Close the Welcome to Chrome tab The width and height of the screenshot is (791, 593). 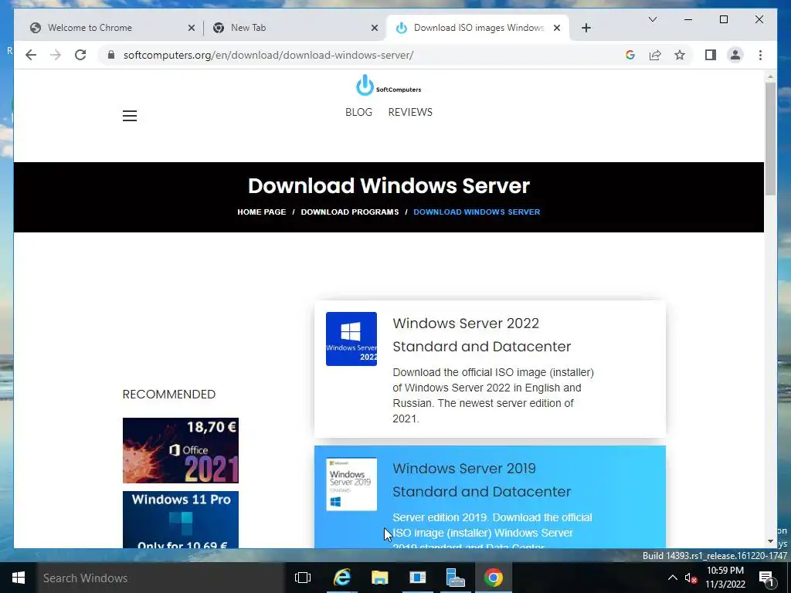coord(192,28)
